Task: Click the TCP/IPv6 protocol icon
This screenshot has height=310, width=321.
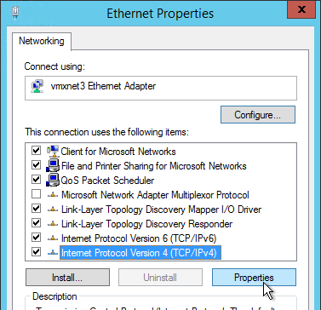Action: [x=53, y=238]
